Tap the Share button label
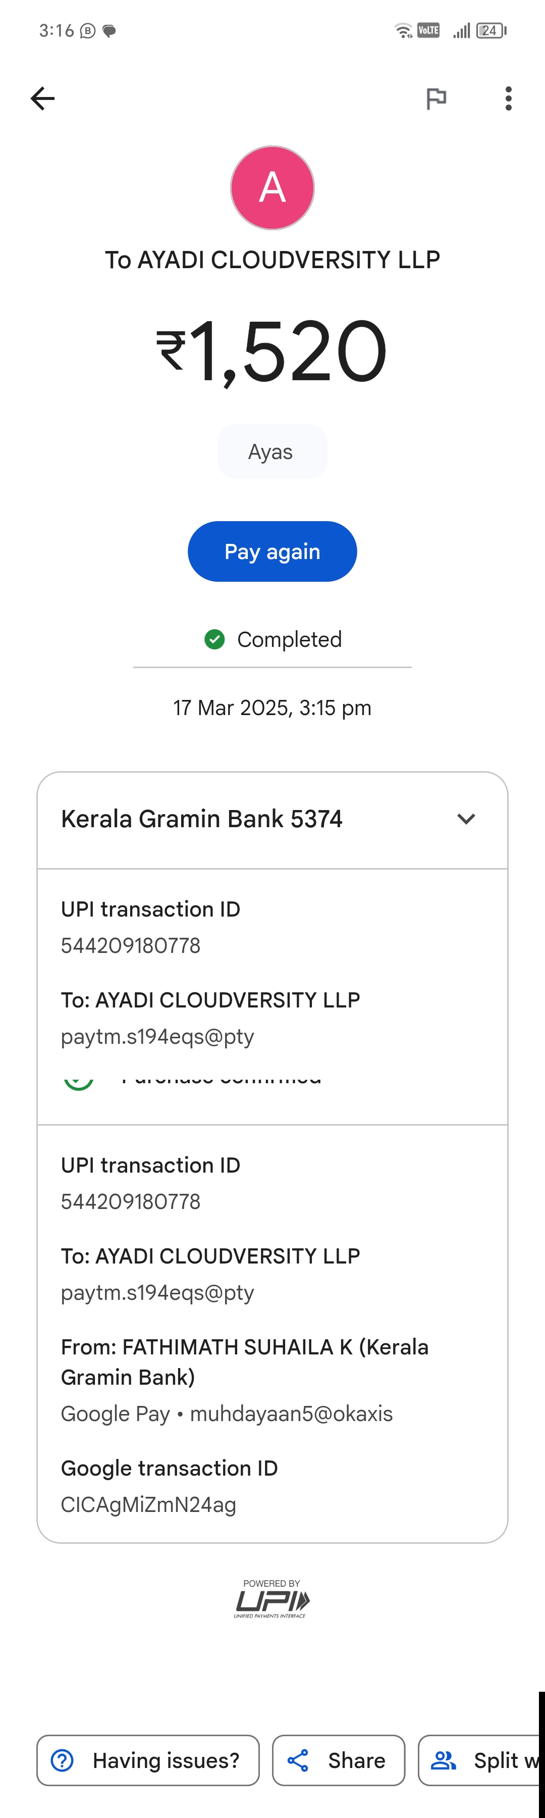This screenshot has width=545, height=1818. pyautogui.click(x=356, y=1760)
